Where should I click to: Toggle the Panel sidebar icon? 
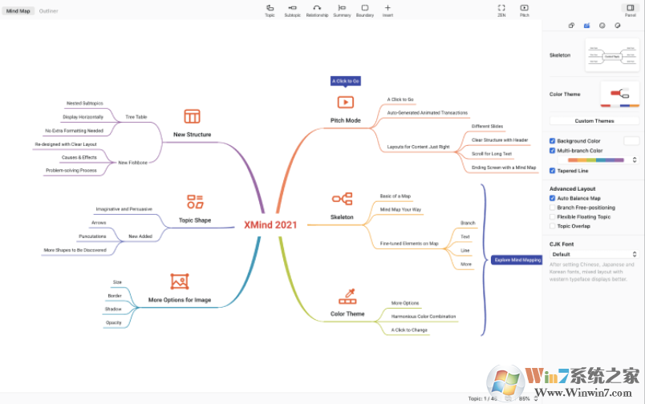(631, 10)
